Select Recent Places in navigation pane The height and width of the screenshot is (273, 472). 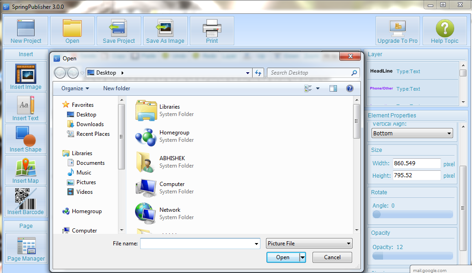tap(88, 134)
